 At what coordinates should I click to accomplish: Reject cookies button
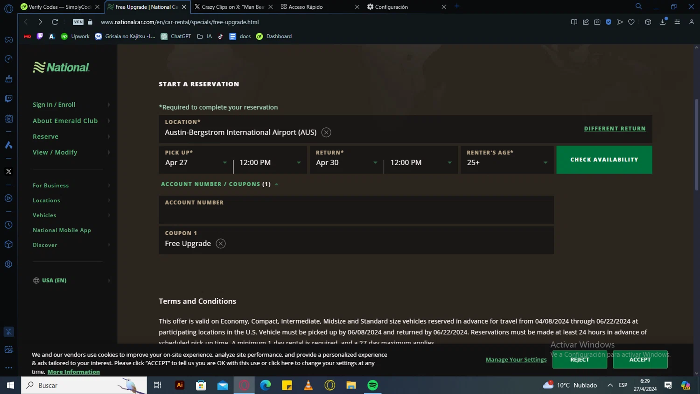coord(580,359)
